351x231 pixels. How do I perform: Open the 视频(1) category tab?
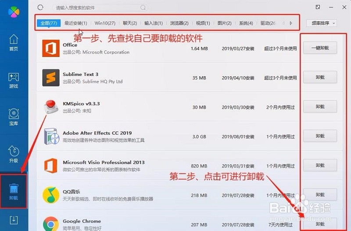click(203, 23)
